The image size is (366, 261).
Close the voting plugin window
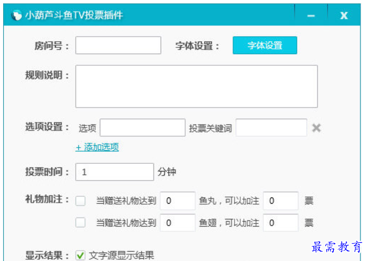[x=344, y=16]
